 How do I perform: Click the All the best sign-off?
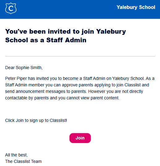click(16, 155)
